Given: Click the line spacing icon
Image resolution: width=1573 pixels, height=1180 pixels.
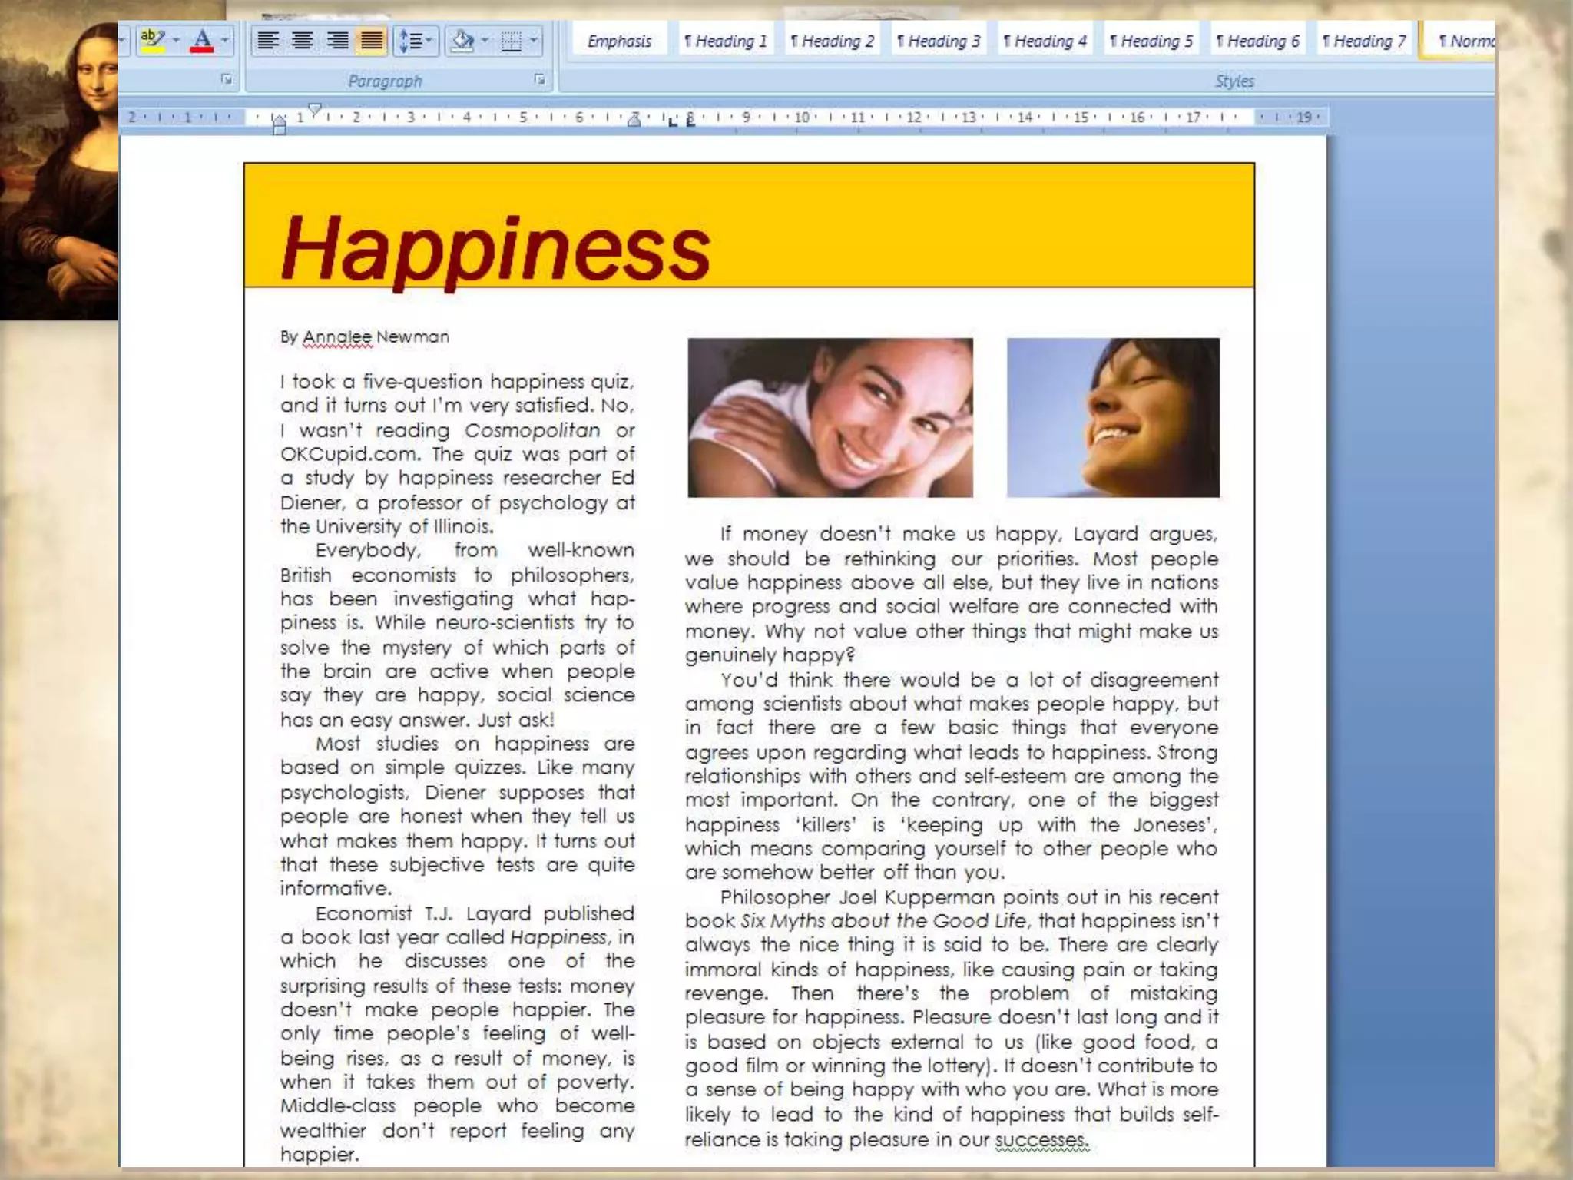Looking at the screenshot, I should [x=411, y=40].
